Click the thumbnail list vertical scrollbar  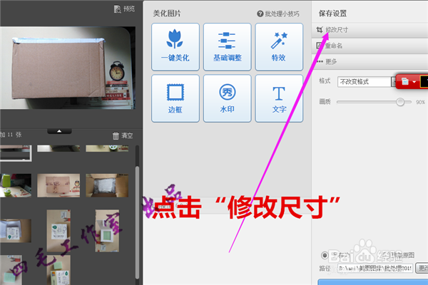137,222
